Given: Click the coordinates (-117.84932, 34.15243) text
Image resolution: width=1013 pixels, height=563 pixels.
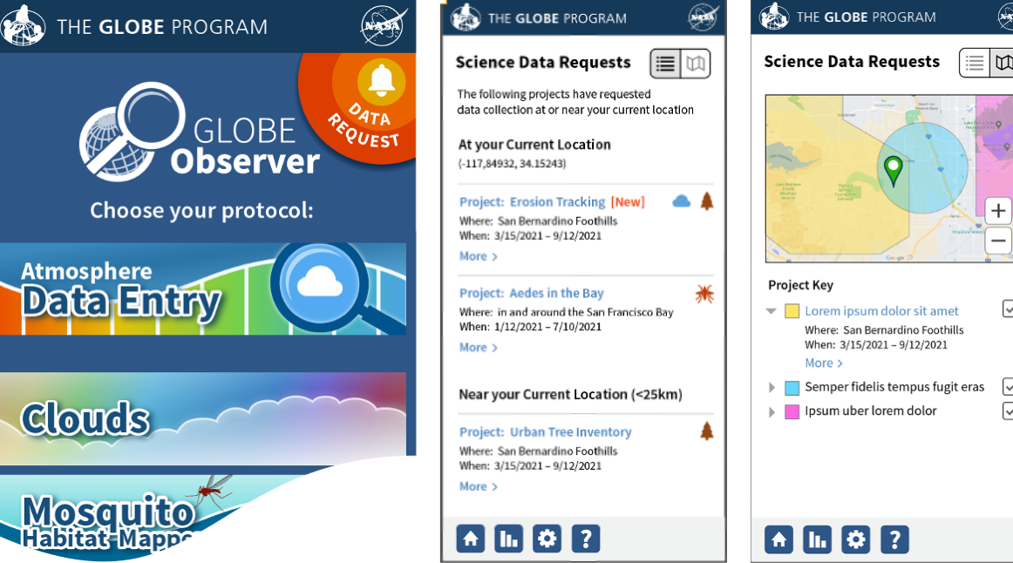Looking at the screenshot, I should 512,163.
